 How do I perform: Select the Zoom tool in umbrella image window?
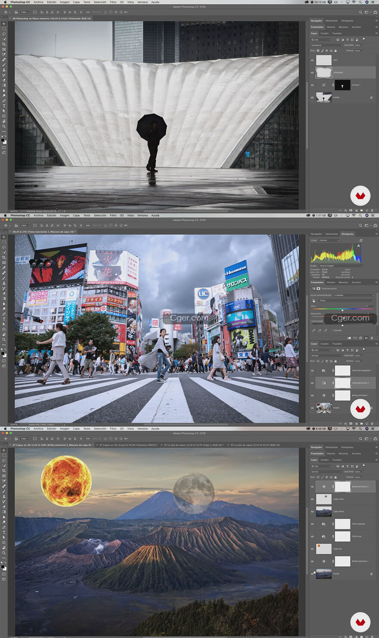pos(4,126)
